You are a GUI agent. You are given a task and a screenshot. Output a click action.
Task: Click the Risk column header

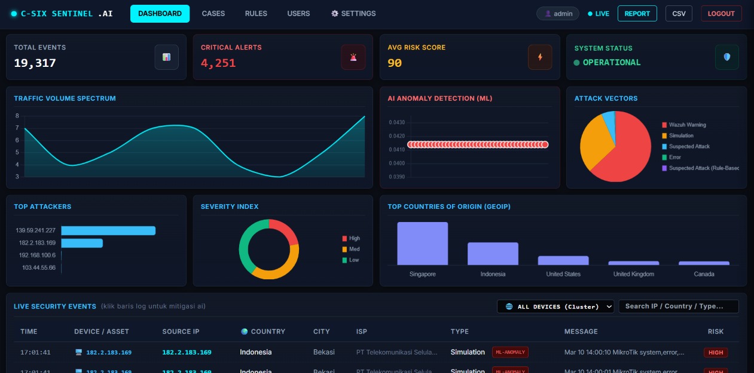(x=715, y=331)
